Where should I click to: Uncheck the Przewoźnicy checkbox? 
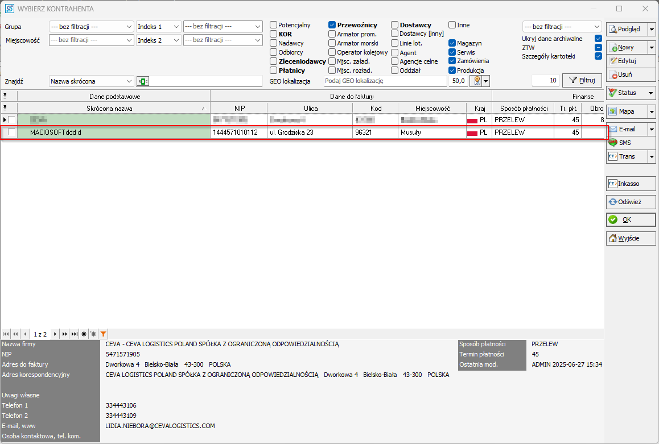pos(332,25)
